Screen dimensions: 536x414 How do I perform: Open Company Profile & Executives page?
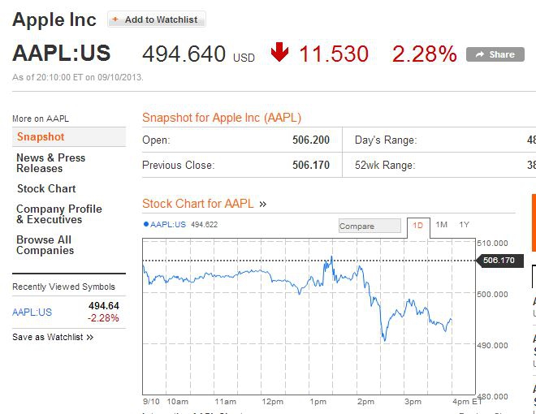[x=58, y=214]
